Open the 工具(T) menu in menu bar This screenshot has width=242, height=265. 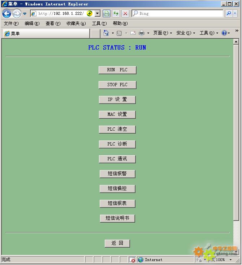[x=99, y=23]
